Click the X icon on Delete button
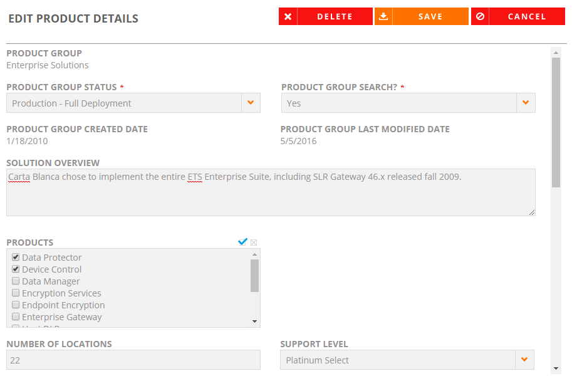 [x=288, y=16]
